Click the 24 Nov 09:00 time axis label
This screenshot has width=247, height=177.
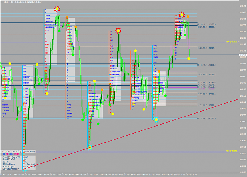point(117,175)
